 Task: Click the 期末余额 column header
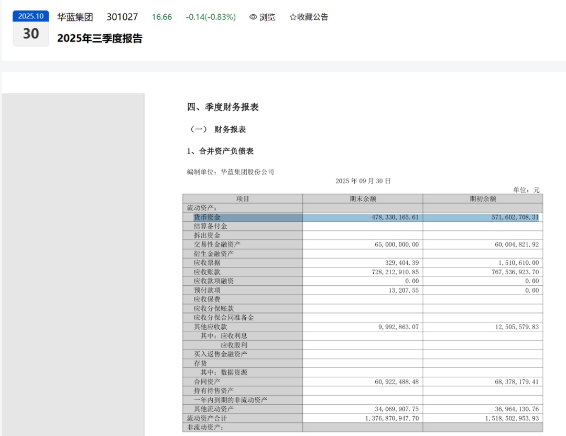click(x=363, y=199)
